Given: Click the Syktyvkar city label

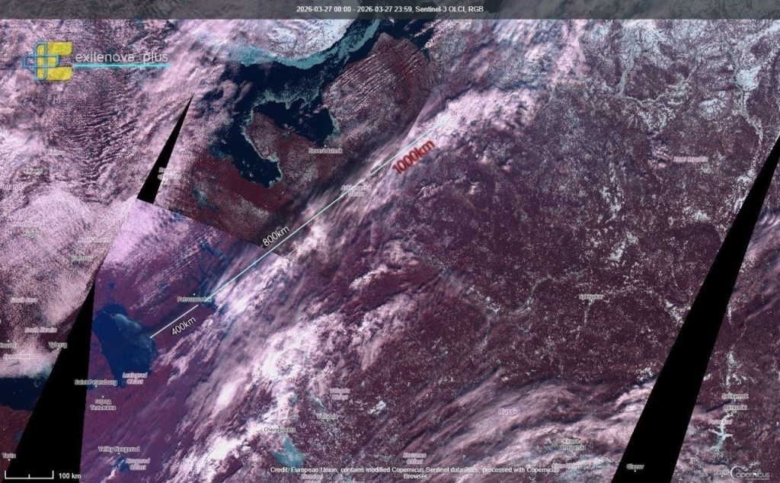Looking at the screenshot, I should coord(591,296).
